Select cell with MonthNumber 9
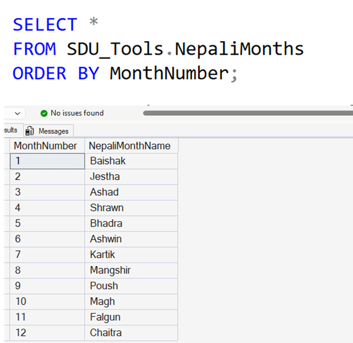The image size is (353, 343). tap(47, 286)
